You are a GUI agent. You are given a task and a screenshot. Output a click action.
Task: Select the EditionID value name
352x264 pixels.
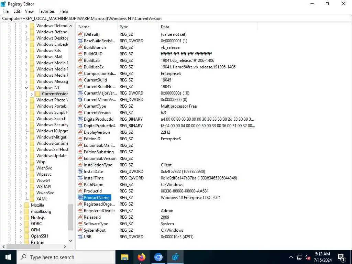pyautogui.click(x=92, y=139)
